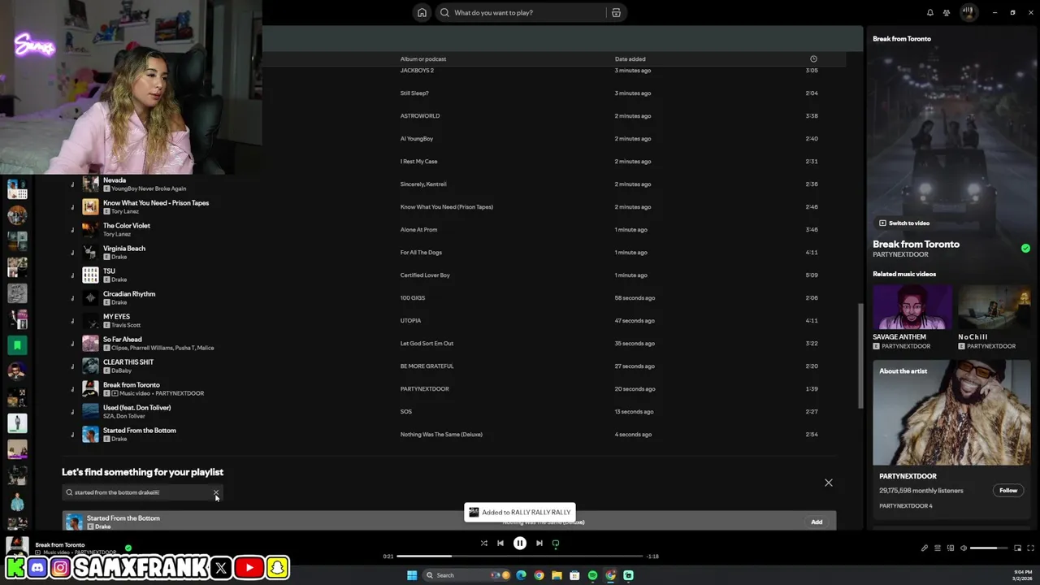Pause the current song

(520, 544)
